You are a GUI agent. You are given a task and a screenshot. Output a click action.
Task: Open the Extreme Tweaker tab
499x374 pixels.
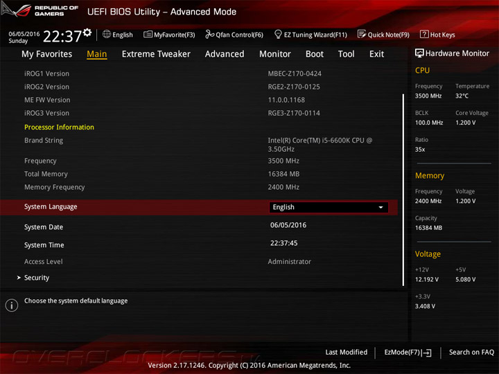pyautogui.click(x=156, y=54)
